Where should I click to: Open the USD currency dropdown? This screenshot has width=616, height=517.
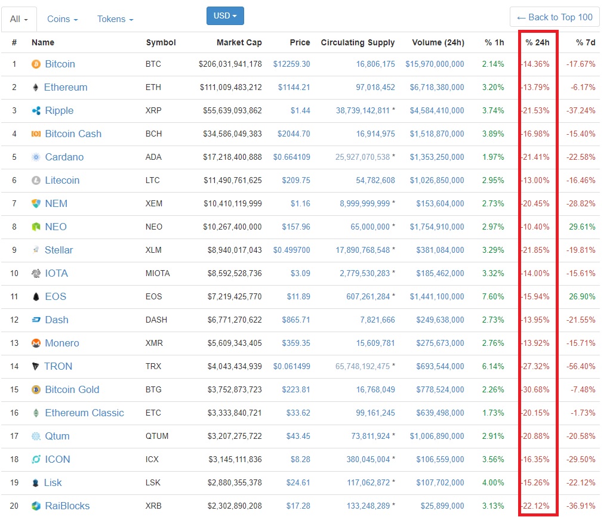[225, 16]
